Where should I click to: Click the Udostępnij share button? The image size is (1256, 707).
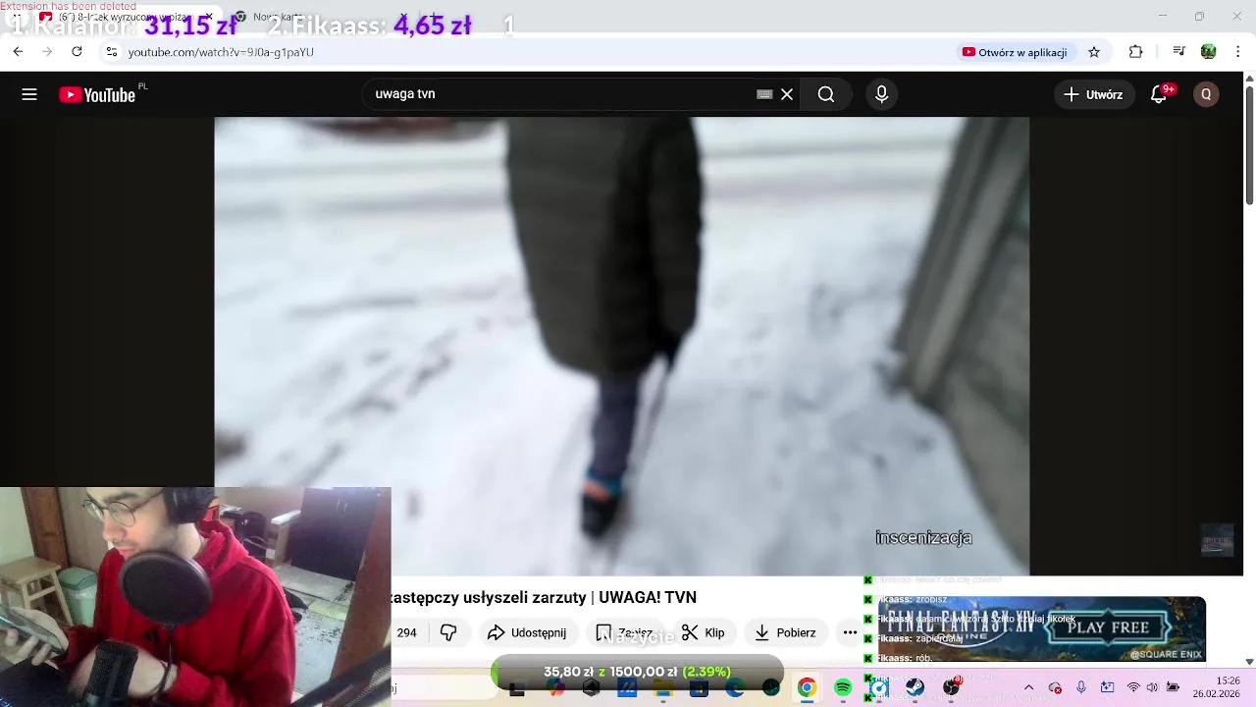[527, 632]
